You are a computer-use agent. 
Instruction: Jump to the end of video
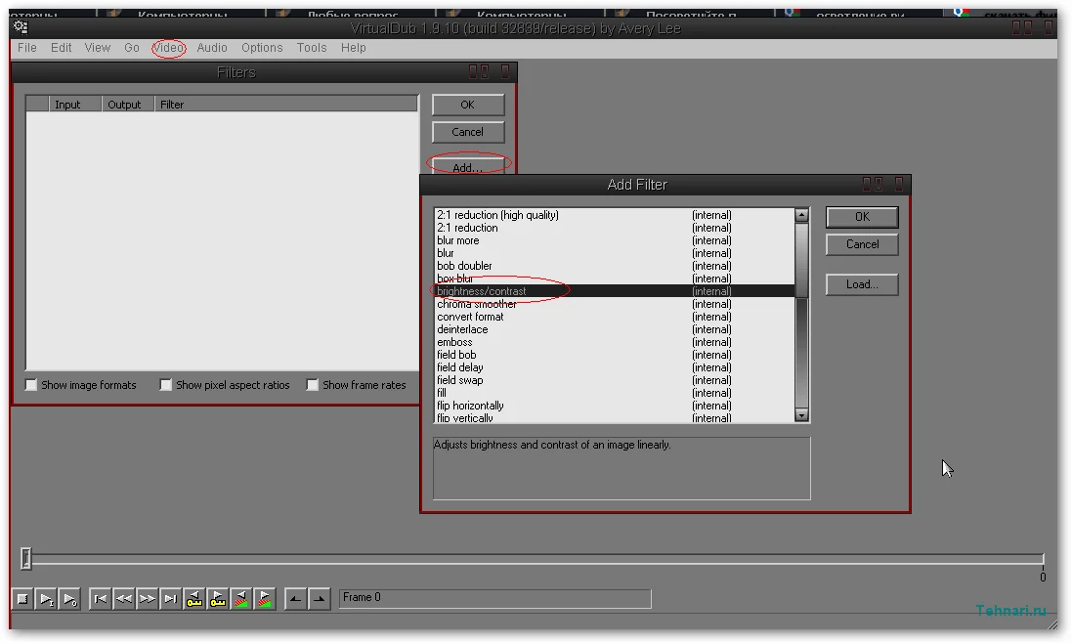(x=170, y=599)
